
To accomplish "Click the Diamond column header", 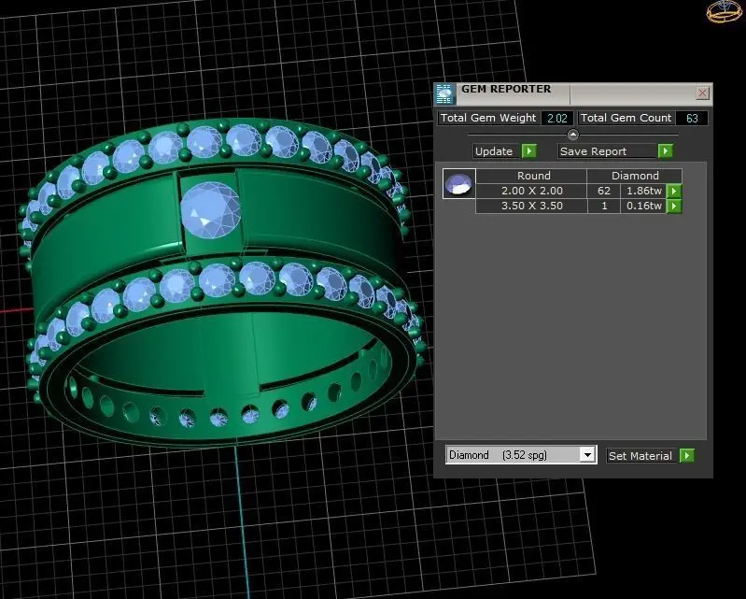I will click(635, 176).
